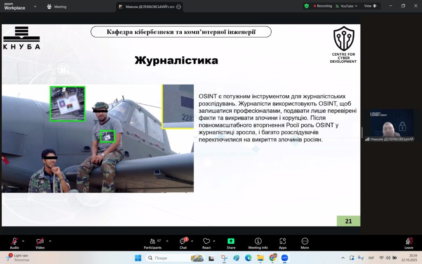Unmute the microphone with Audio button
The height and width of the screenshot is (264, 422).
pyautogui.click(x=14, y=242)
